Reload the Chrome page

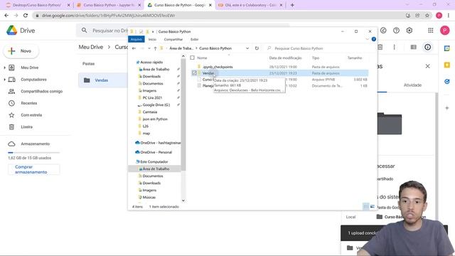point(26,16)
